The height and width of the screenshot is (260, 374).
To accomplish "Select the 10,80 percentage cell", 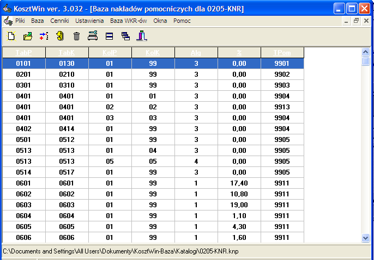I will coord(239,194).
